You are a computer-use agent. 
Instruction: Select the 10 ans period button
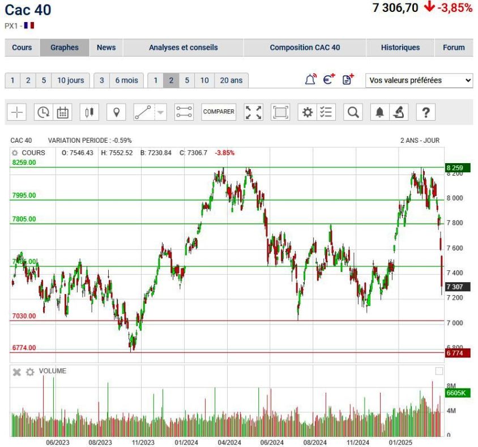(204, 80)
